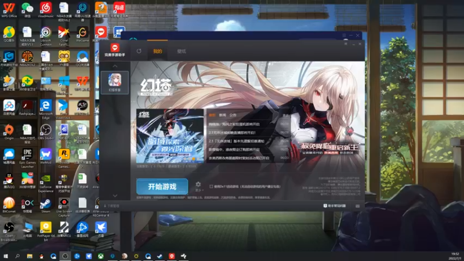
Task: Open the last news item dated 06/23
Action: (x=249, y=158)
